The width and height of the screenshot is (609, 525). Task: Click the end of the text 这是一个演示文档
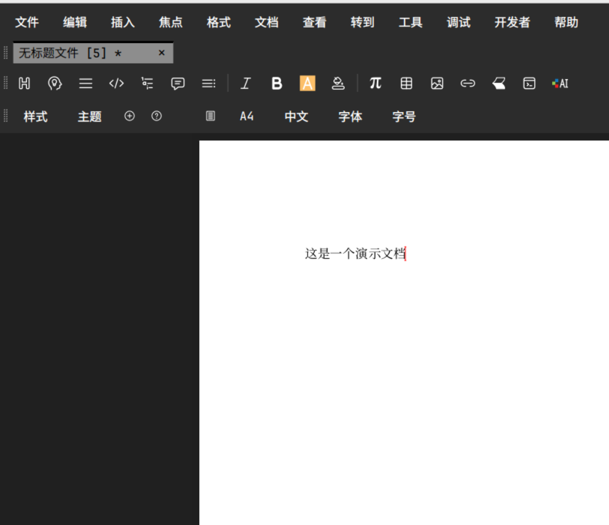[x=405, y=254]
